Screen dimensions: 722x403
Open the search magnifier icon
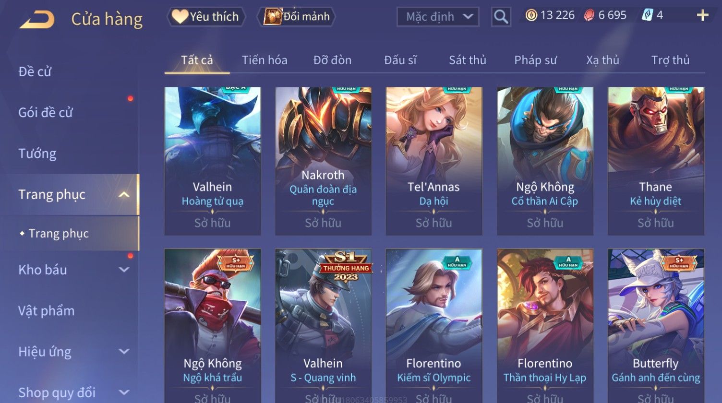[501, 17]
